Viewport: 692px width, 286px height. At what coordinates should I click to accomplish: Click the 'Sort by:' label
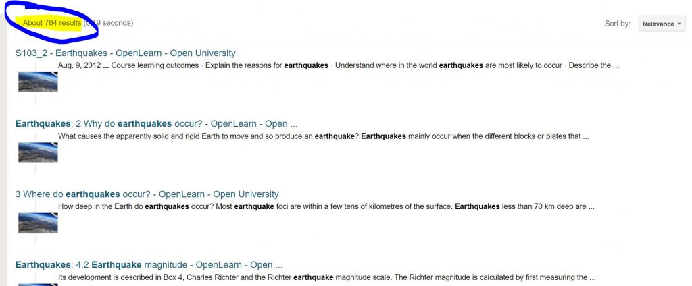point(618,24)
